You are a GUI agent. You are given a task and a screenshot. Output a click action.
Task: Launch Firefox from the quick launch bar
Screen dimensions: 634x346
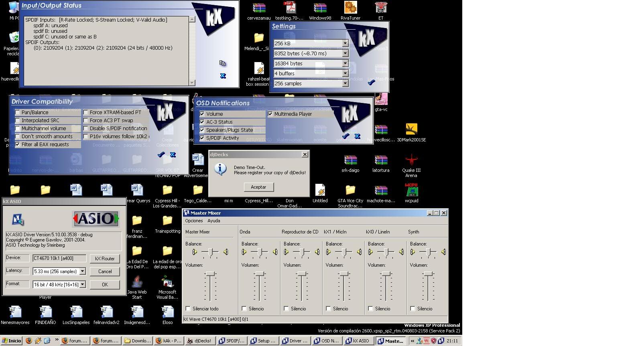pyautogui.click(x=29, y=341)
